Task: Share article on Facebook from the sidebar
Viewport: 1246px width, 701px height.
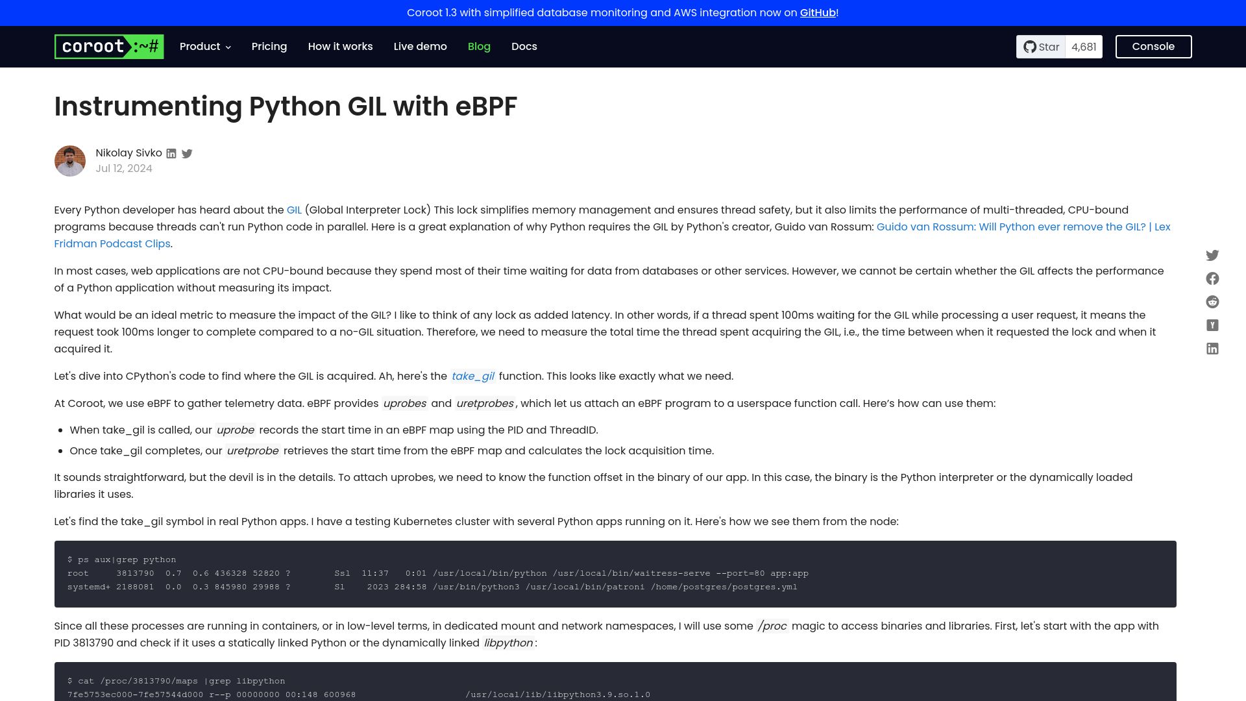Action: (x=1212, y=278)
